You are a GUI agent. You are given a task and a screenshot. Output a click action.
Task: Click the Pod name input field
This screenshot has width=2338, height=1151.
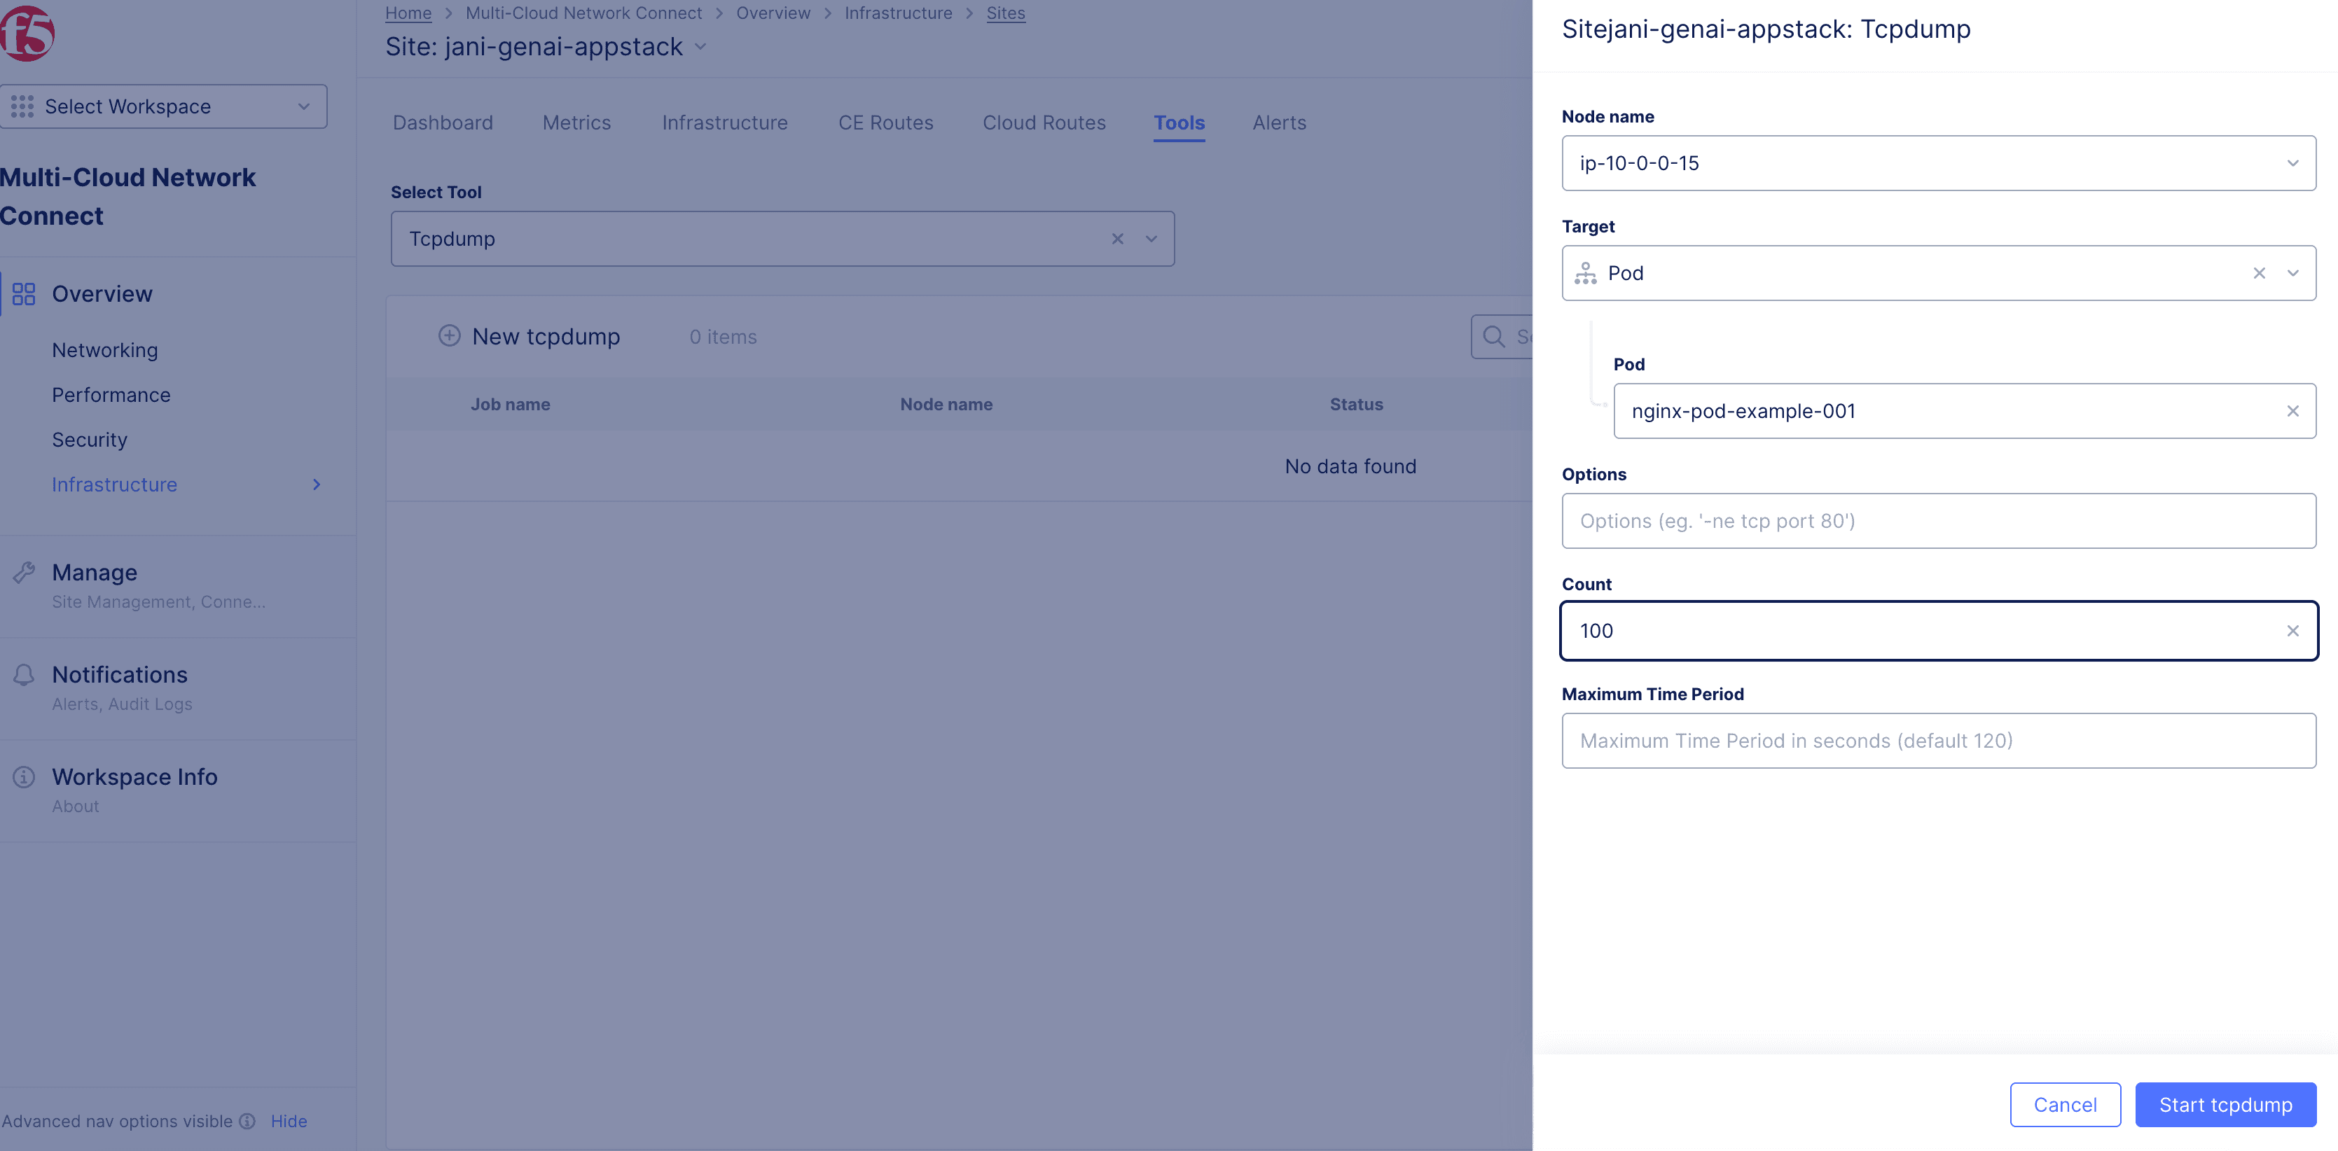[1964, 411]
